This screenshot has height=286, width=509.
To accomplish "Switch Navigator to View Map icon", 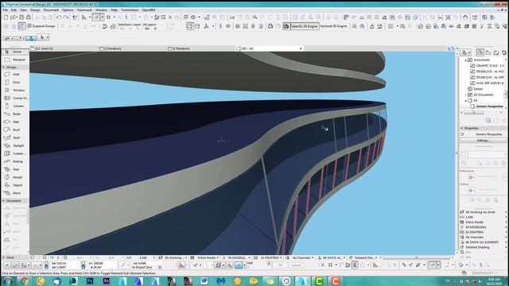I will coord(488,52).
